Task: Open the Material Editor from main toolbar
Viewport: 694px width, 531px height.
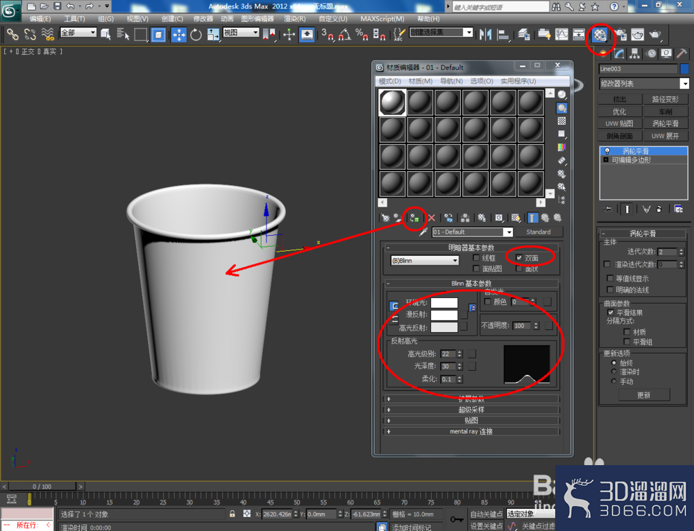Action: click(x=600, y=35)
